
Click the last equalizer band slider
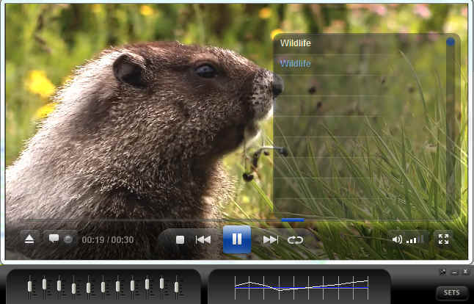coord(177,285)
